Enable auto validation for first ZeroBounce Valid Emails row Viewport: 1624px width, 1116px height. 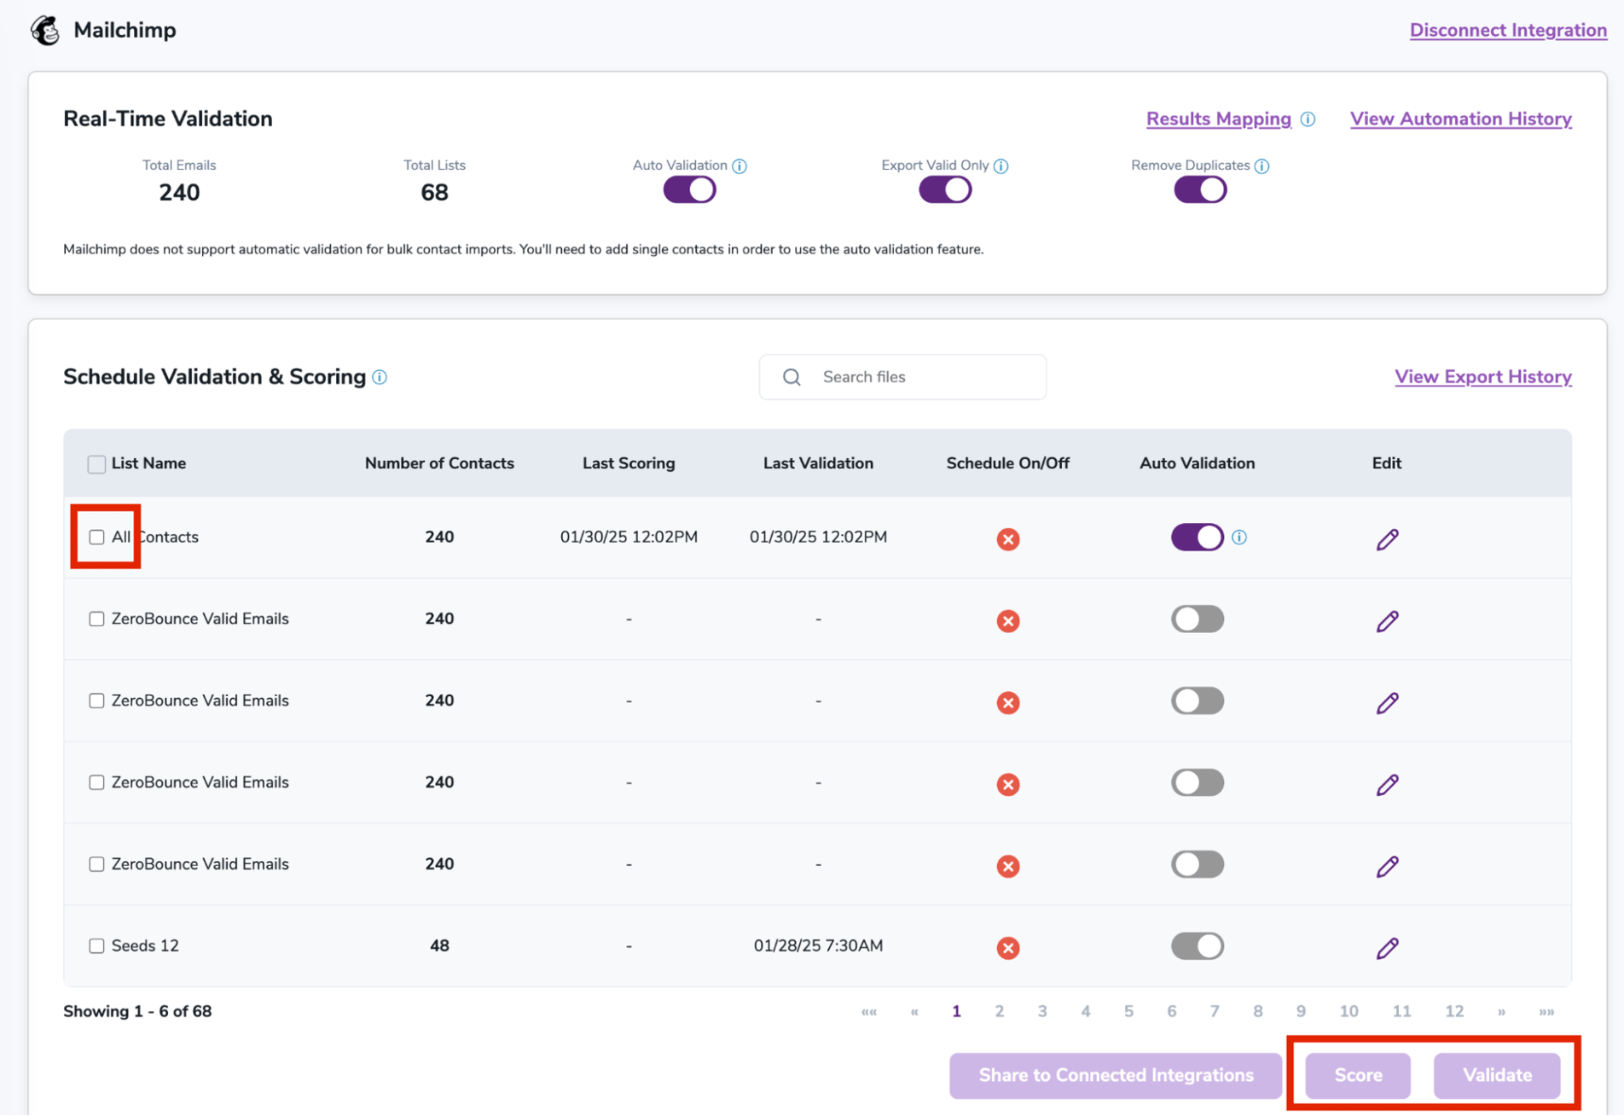click(1197, 619)
